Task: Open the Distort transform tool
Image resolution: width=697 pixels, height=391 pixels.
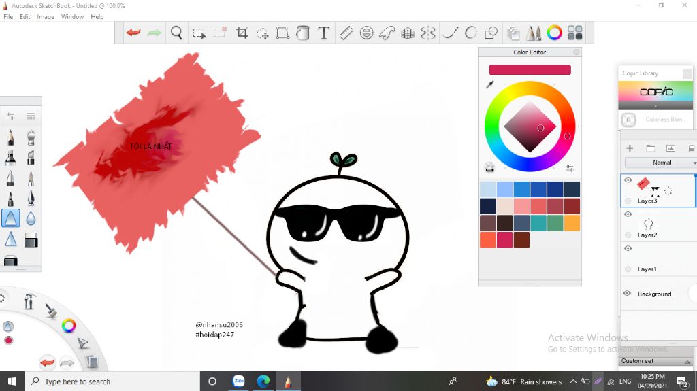Action: tap(282, 33)
